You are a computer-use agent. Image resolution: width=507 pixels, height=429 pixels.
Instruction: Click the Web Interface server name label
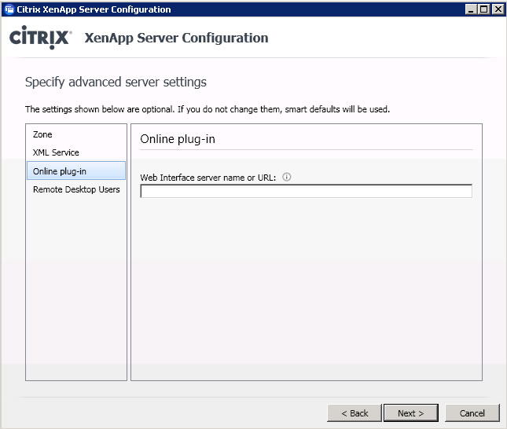click(208, 178)
